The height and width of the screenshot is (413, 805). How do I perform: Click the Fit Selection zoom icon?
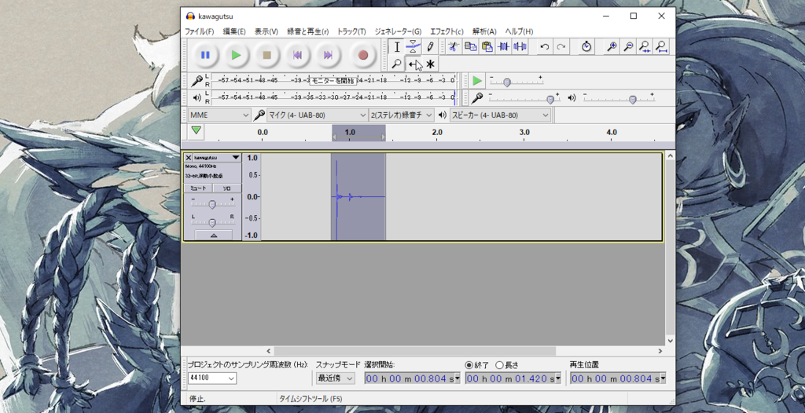645,46
